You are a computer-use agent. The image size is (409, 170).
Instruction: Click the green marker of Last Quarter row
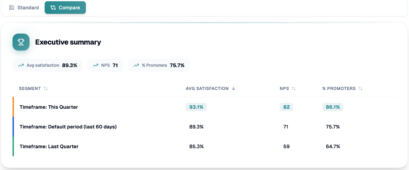pos(13,146)
